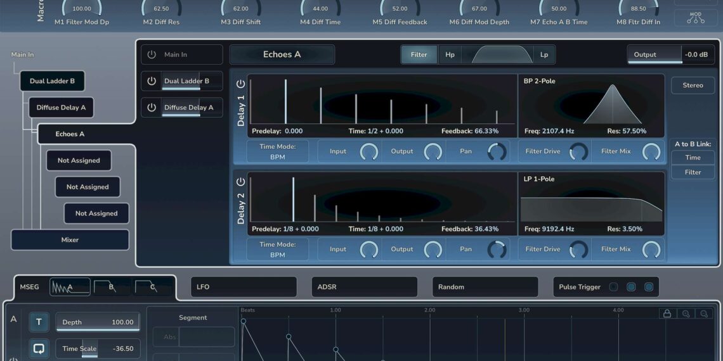Open the BP 2-Pole filter type menu

tap(540, 81)
